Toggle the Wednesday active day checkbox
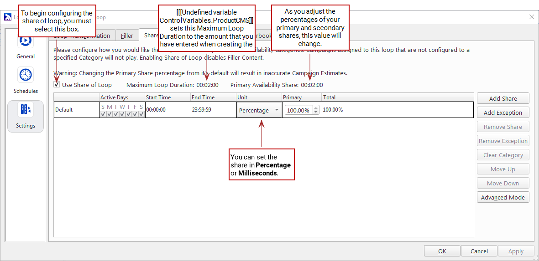The height and width of the screenshot is (261, 539). point(122,114)
